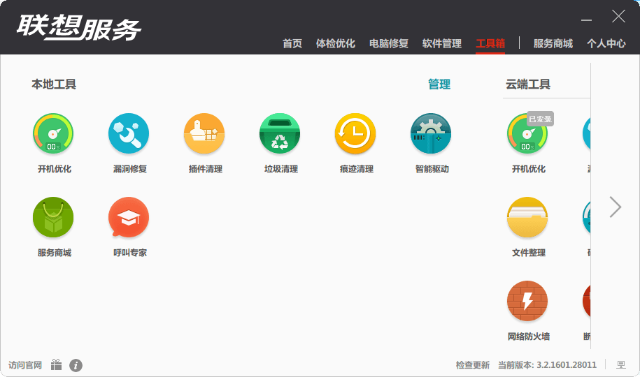Click the monitor icon beside version number
Image resolution: width=640 pixels, height=377 pixels.
(x=621, y=364)
